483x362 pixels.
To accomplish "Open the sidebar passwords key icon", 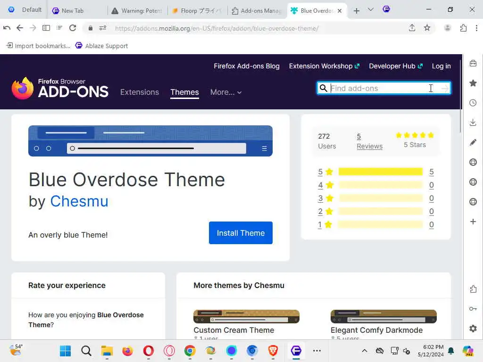I will (473, 309).
